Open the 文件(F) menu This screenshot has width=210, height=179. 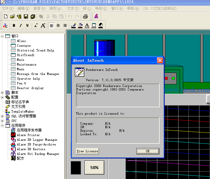(x=8, y=9)
